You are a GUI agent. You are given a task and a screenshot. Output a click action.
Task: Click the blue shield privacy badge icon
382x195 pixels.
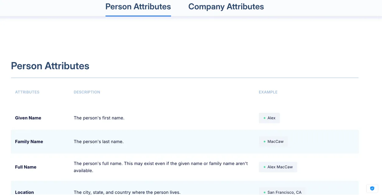click(372, 188)
